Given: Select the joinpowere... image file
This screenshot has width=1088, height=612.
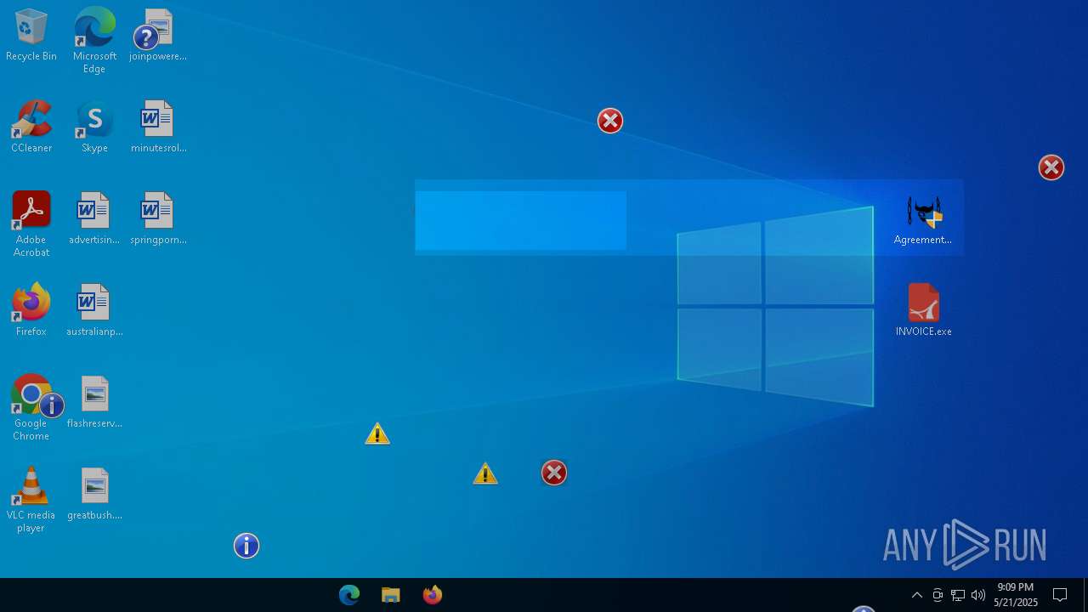Looking at the screenshot, I should click(x=157, y=36).
